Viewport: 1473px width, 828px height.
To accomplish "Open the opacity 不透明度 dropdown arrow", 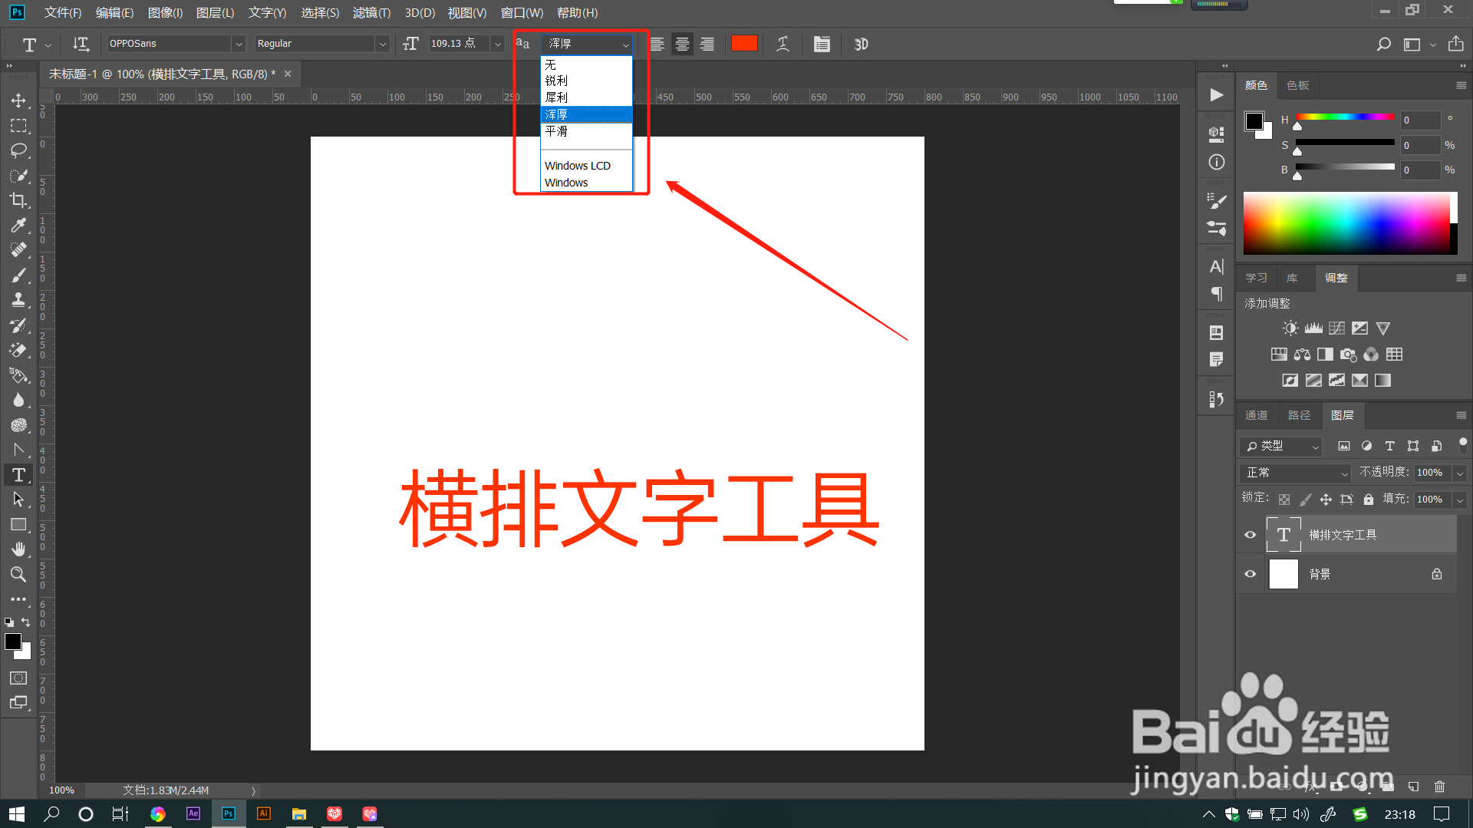I will (x=1460, y=473).
